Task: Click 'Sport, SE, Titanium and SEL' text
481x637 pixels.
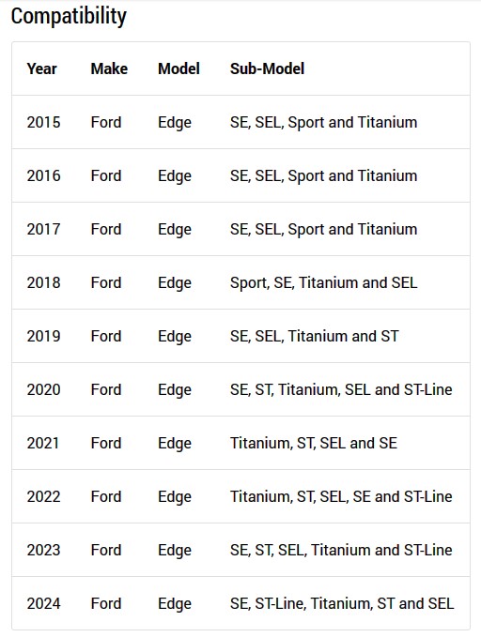Action: coord(323,282)
